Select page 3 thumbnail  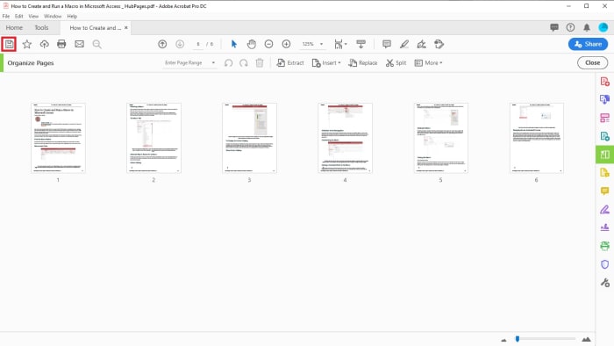click(x=249, y=138)
